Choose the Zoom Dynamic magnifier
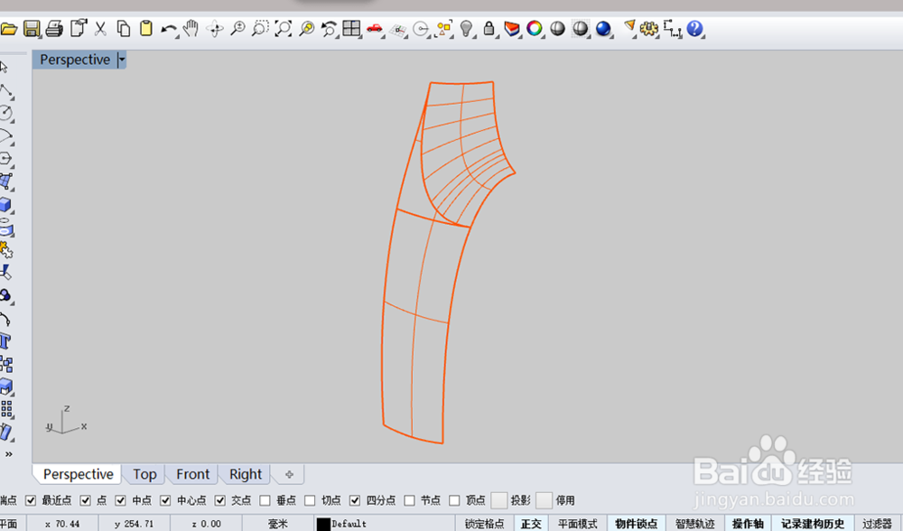903x531 pixels. 237,28
